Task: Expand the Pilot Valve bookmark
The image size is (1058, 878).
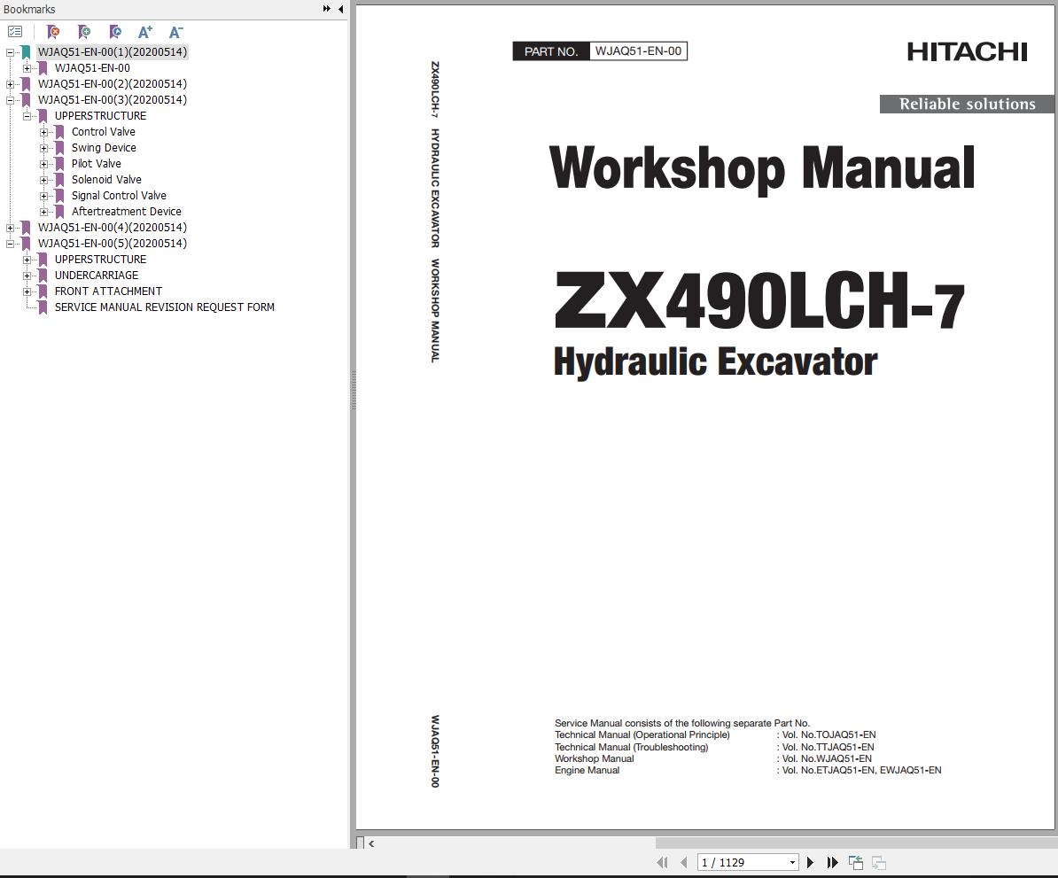Action: pos(43,164)
